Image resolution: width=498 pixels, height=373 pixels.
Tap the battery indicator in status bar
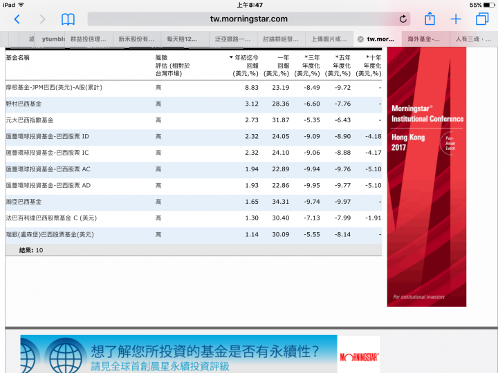pyautogui.click(x=489, y=5)
